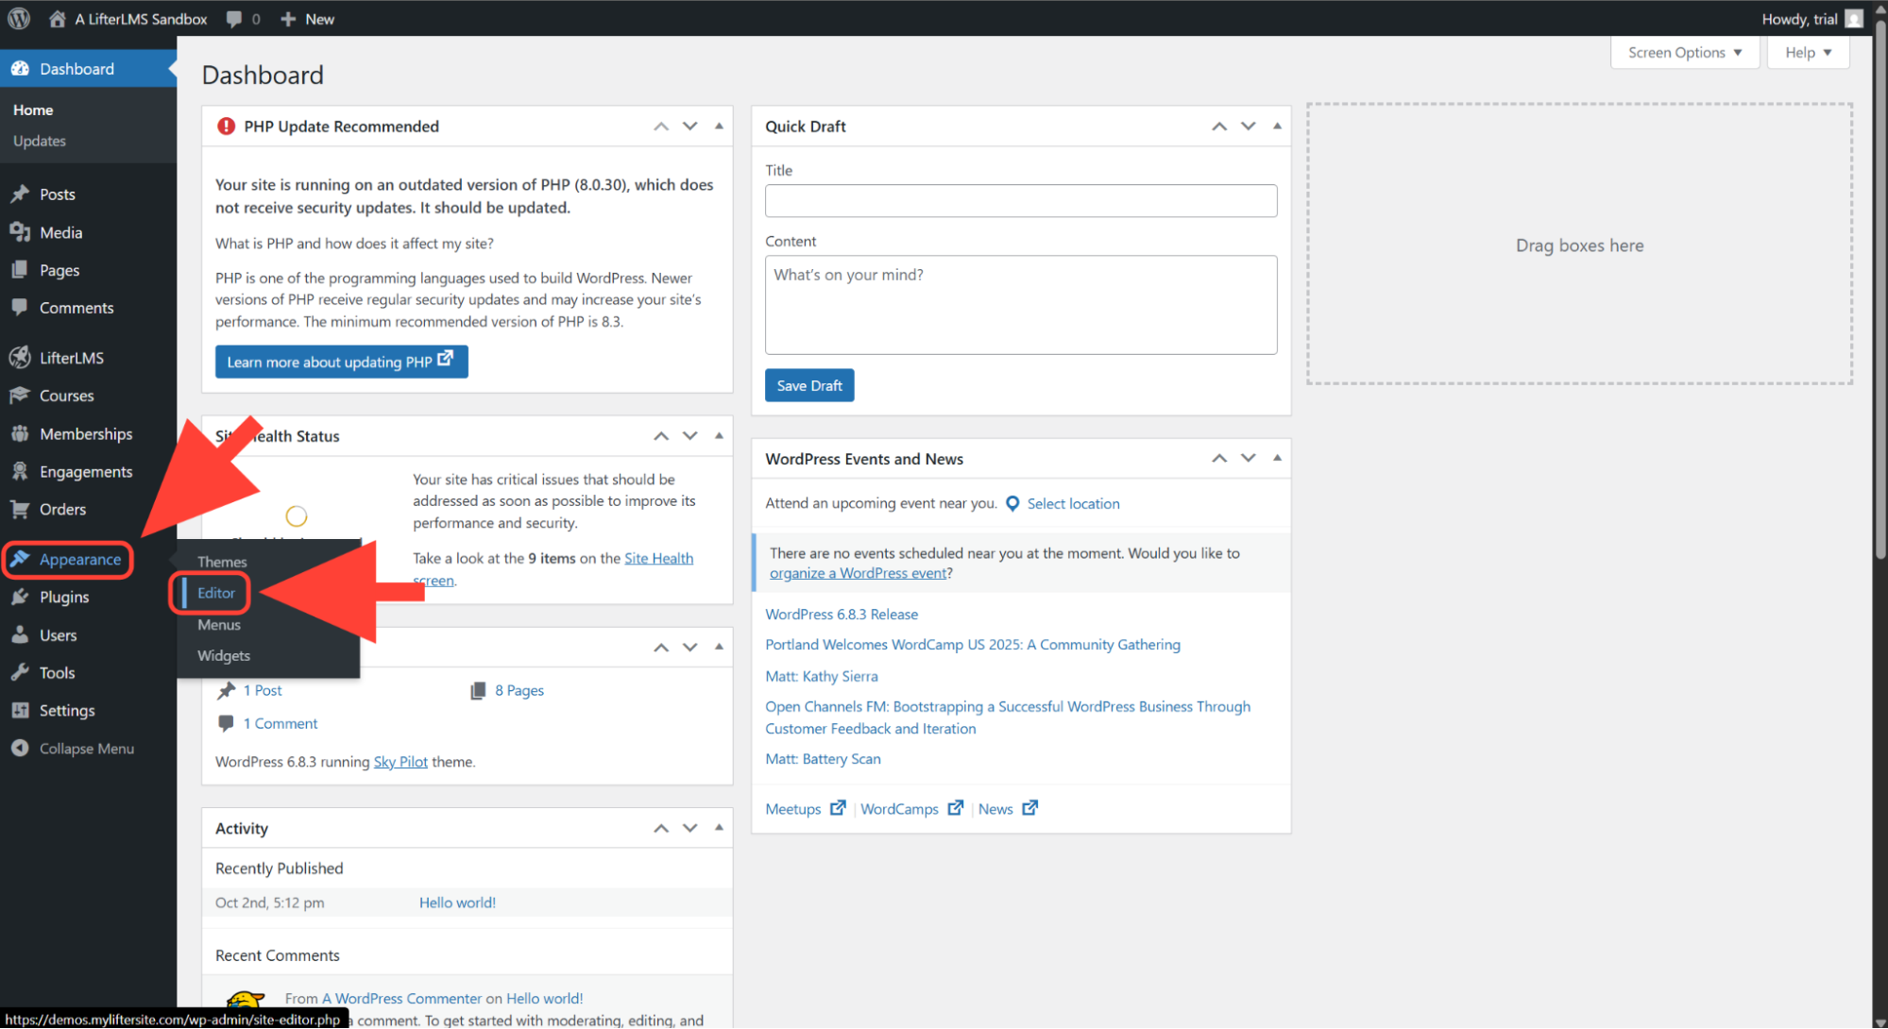Screen dimensions: 1888x1029
Task: Click the Select location pin icon
Action: coord(1012,504)
